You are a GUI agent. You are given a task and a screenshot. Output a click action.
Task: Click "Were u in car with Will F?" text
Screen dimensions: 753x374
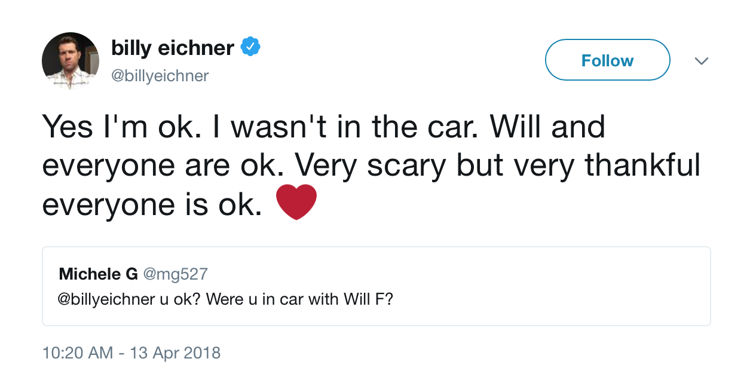pyautogui.click(x=299, y=299)
